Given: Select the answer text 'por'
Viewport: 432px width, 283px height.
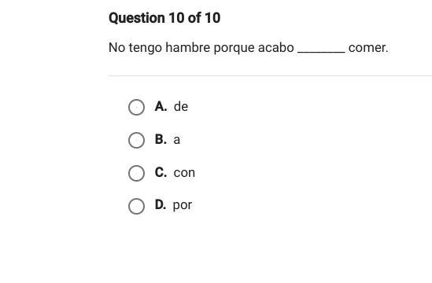Looking at the screenshot, I should pos(183,205).
